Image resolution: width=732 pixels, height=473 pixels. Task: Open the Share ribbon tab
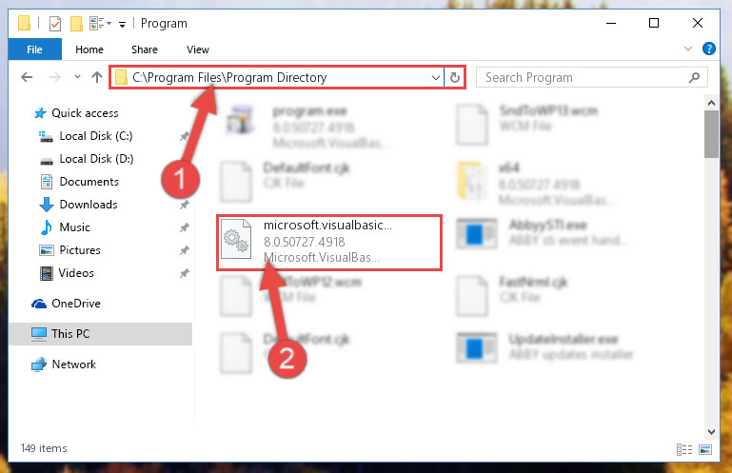[145, 49]
